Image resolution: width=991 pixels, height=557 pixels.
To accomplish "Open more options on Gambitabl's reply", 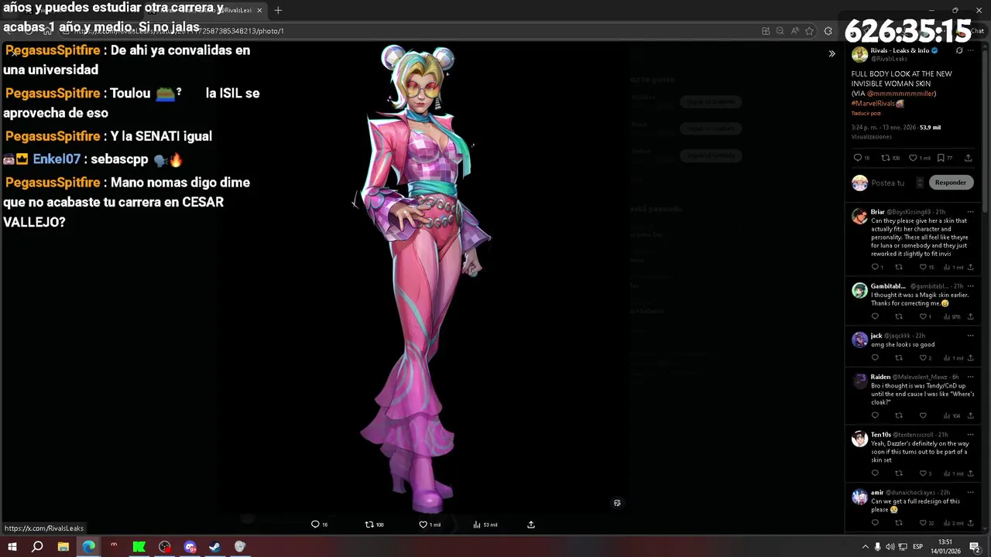I will pos(970,286).
